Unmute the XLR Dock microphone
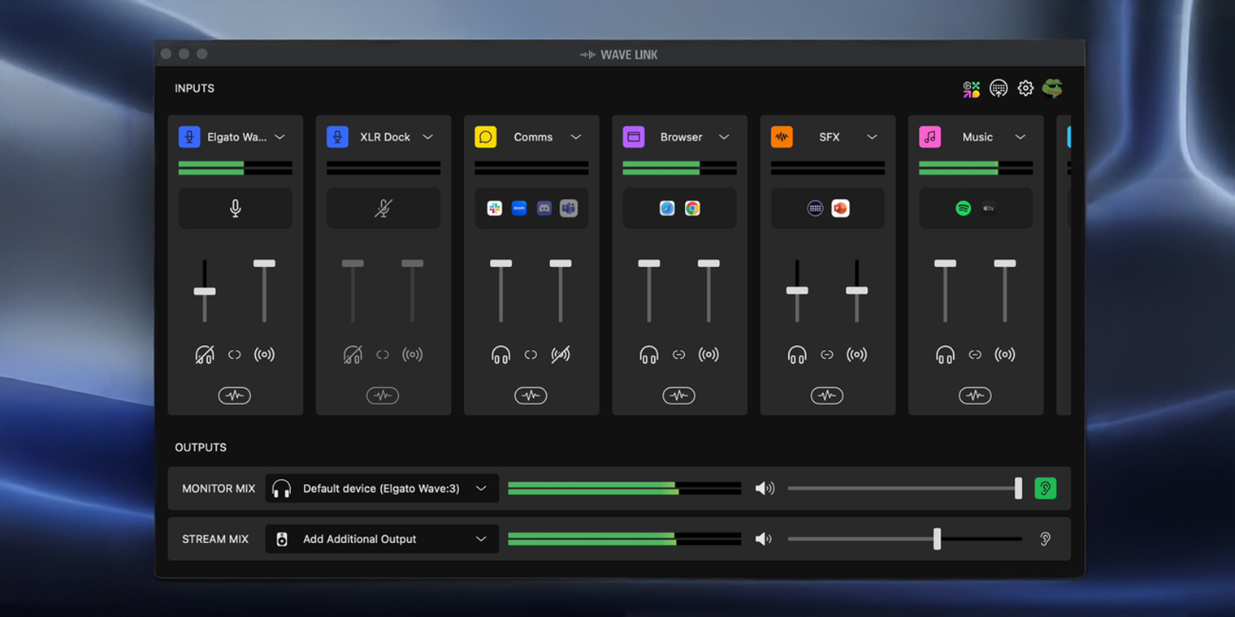Image resolution: width=1235 pixels, height=617 pixels. (383, 208)
